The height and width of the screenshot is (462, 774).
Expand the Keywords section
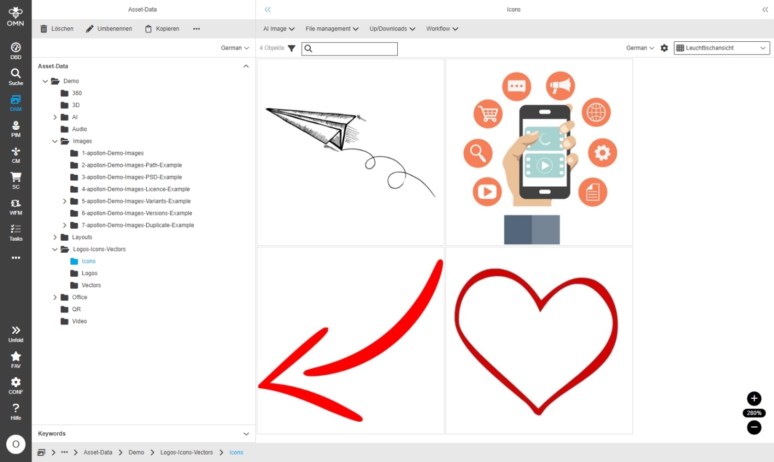(246, 434)
